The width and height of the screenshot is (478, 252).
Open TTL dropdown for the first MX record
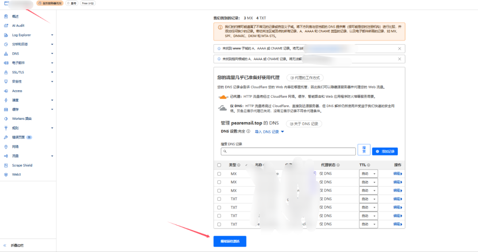pyautogui.click(x=368, y=174)
